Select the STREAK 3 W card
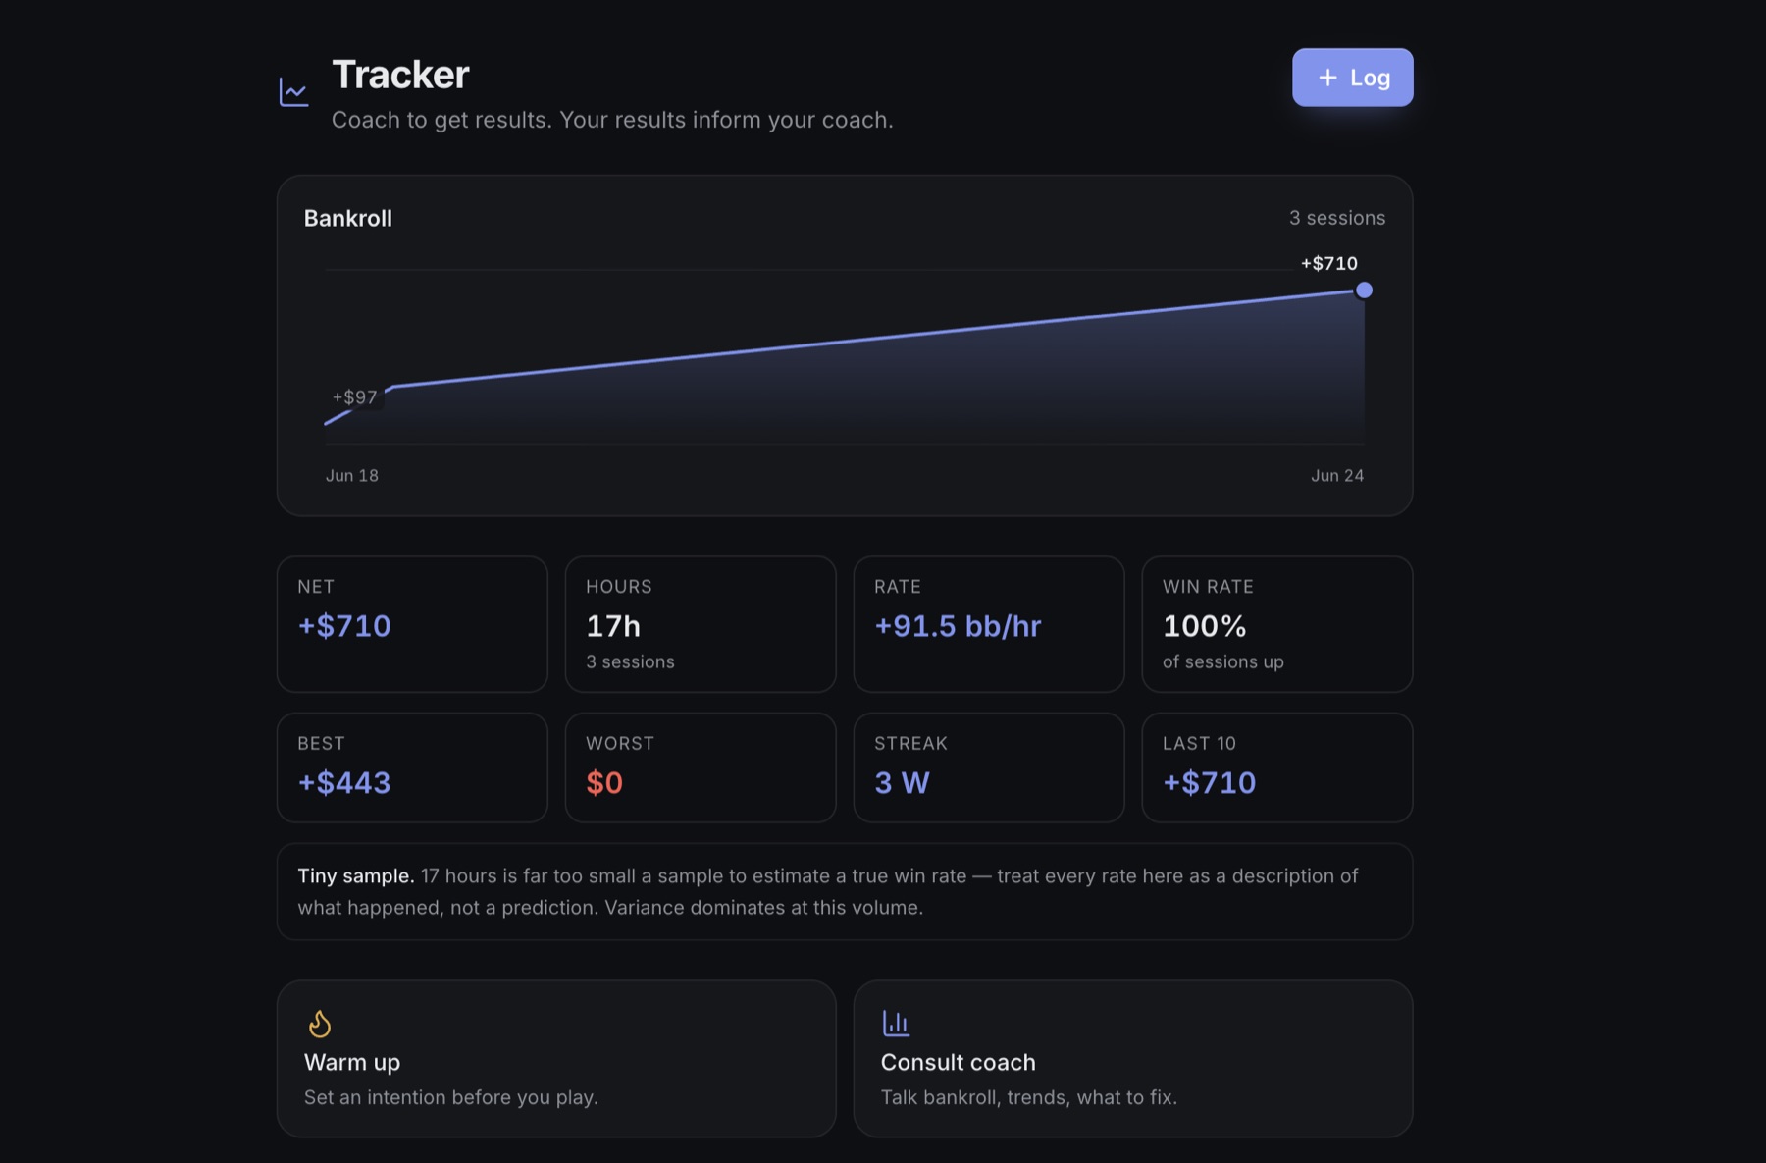The image size is (1766, 1163). click(x=989, y=767)
